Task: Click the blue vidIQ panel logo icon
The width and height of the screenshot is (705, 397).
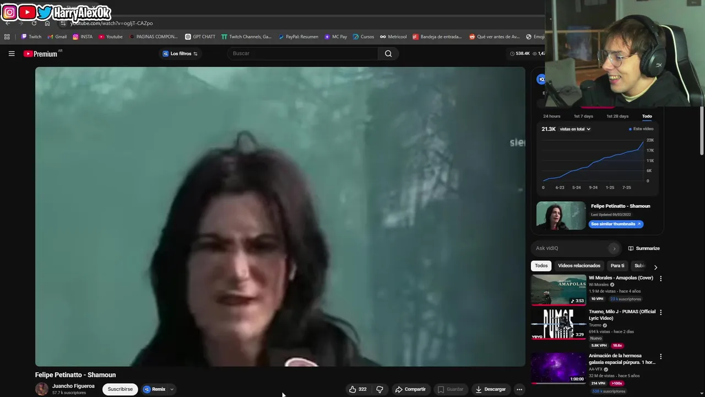Action: pos(541,79)
